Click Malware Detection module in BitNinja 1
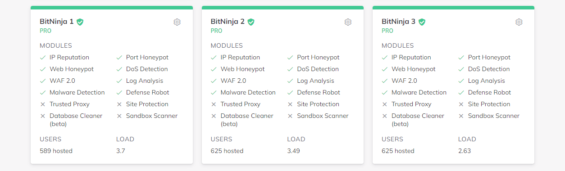This screenshot has height=171, width=565. tap(77, 92)
